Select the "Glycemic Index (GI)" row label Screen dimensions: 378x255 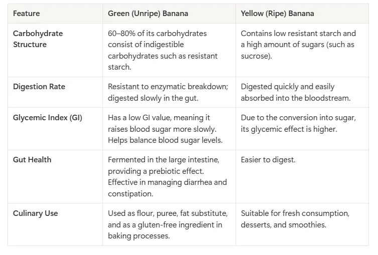click(47, 118)
